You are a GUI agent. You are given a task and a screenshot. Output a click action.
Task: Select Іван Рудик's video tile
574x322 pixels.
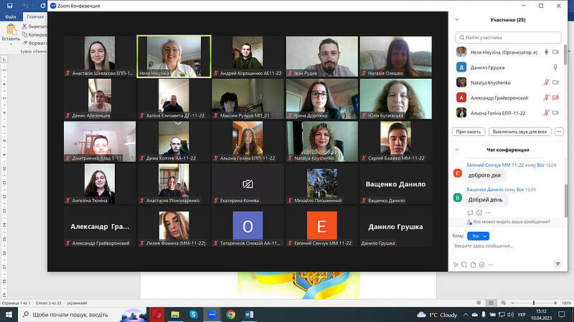click(x=321, y=57)
